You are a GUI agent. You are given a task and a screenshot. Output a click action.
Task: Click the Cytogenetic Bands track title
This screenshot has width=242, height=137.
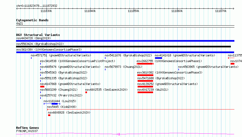pos(32,20)
